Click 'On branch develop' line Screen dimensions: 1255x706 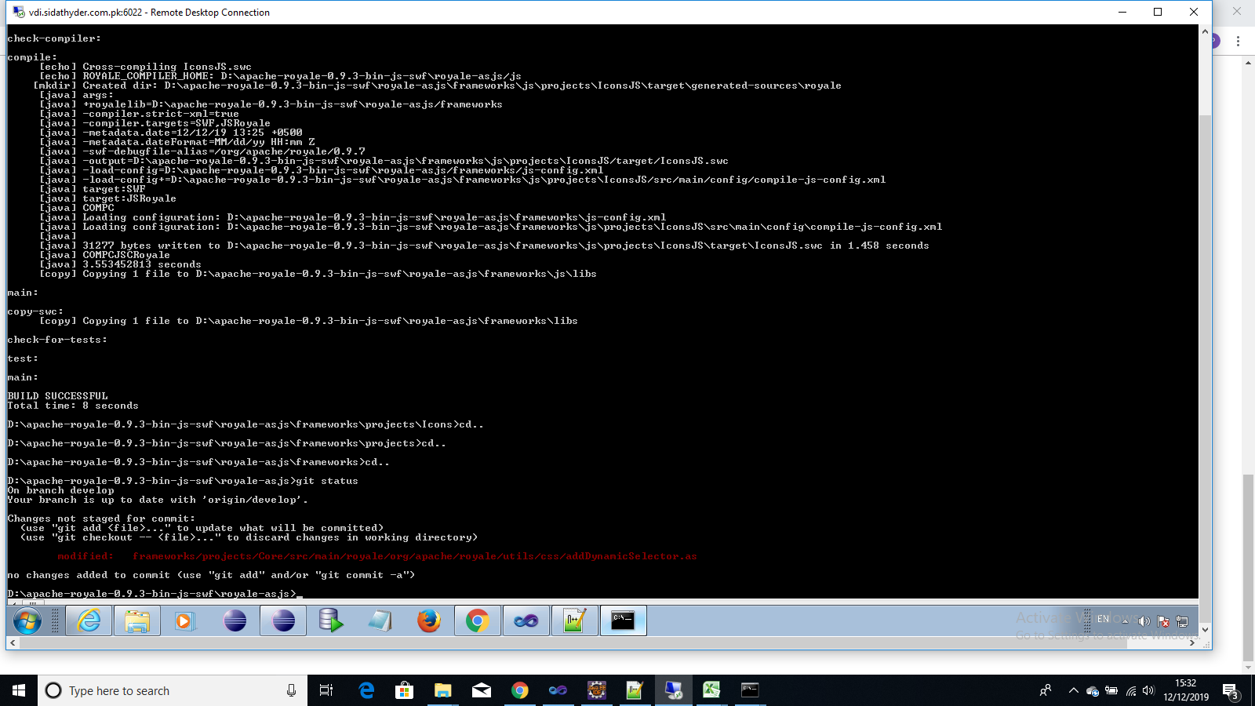tap(61, 490)
